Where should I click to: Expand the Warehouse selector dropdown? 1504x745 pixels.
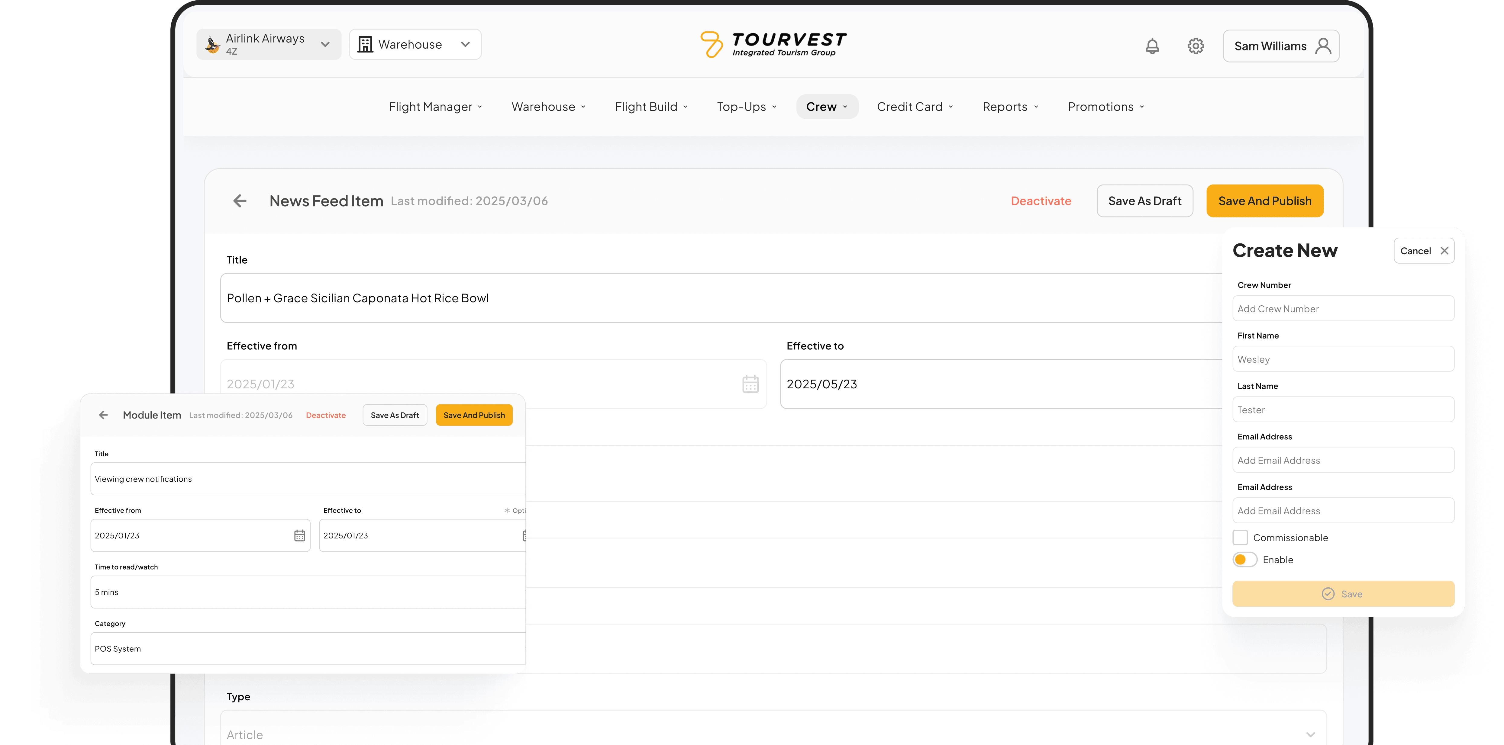click(465, 44)
